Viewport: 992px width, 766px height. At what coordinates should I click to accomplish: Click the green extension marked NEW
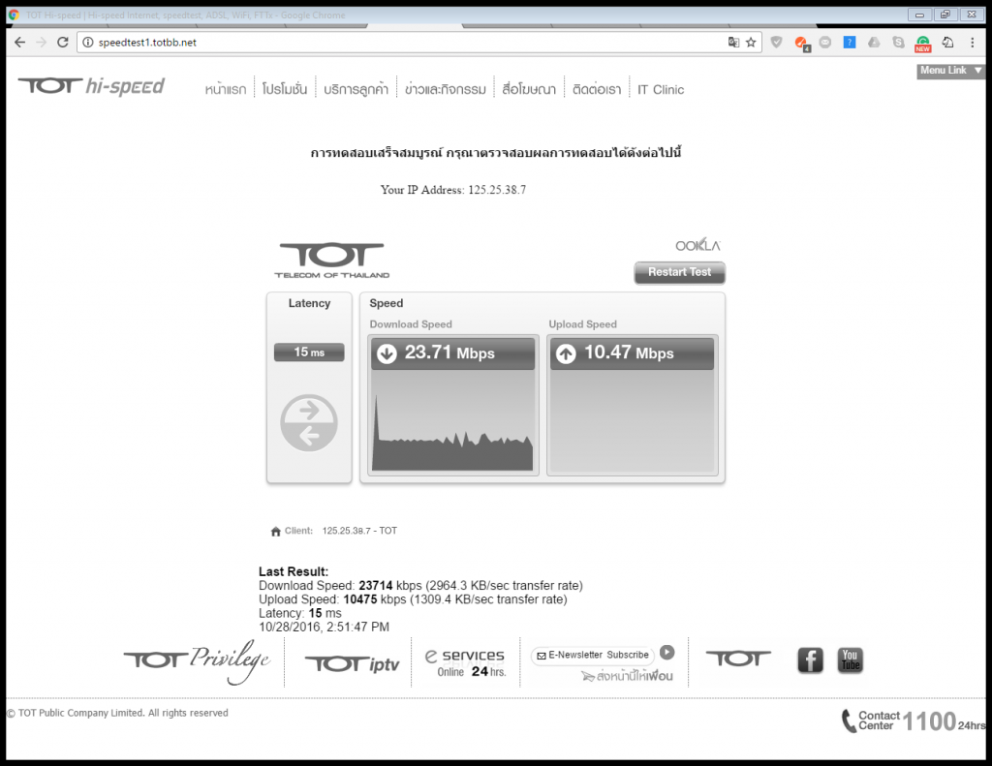[x=923, y=44]
